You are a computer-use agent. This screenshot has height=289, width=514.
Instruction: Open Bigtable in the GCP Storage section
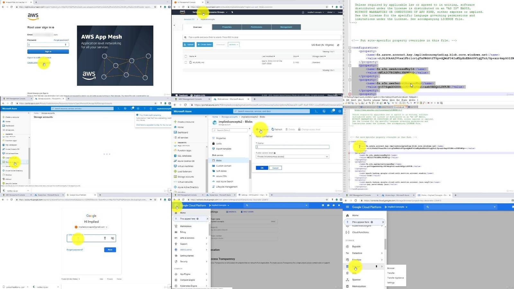point(353,247)
